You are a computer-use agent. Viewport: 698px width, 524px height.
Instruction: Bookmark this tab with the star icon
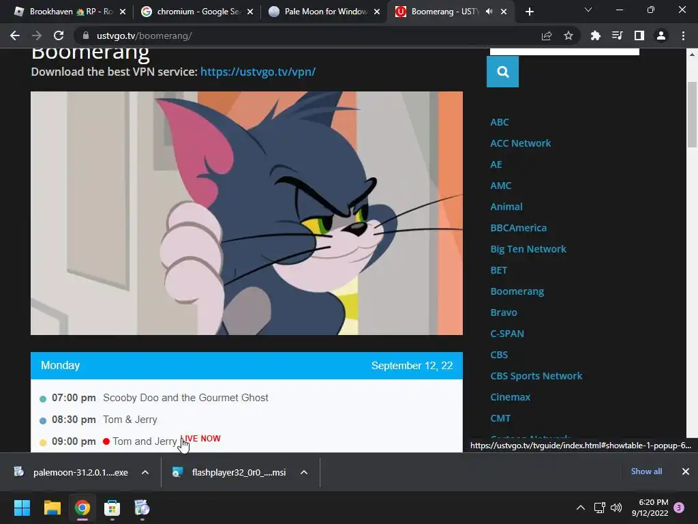pyautogui.click(x=568, y=35)
